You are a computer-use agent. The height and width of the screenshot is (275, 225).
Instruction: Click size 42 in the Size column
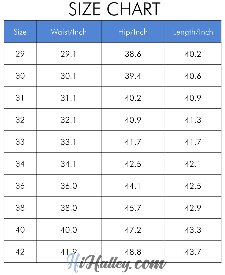pyautogui.click(x=20, y=252)
